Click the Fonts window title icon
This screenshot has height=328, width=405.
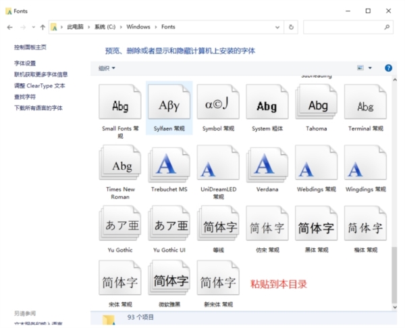click(9, 11)
